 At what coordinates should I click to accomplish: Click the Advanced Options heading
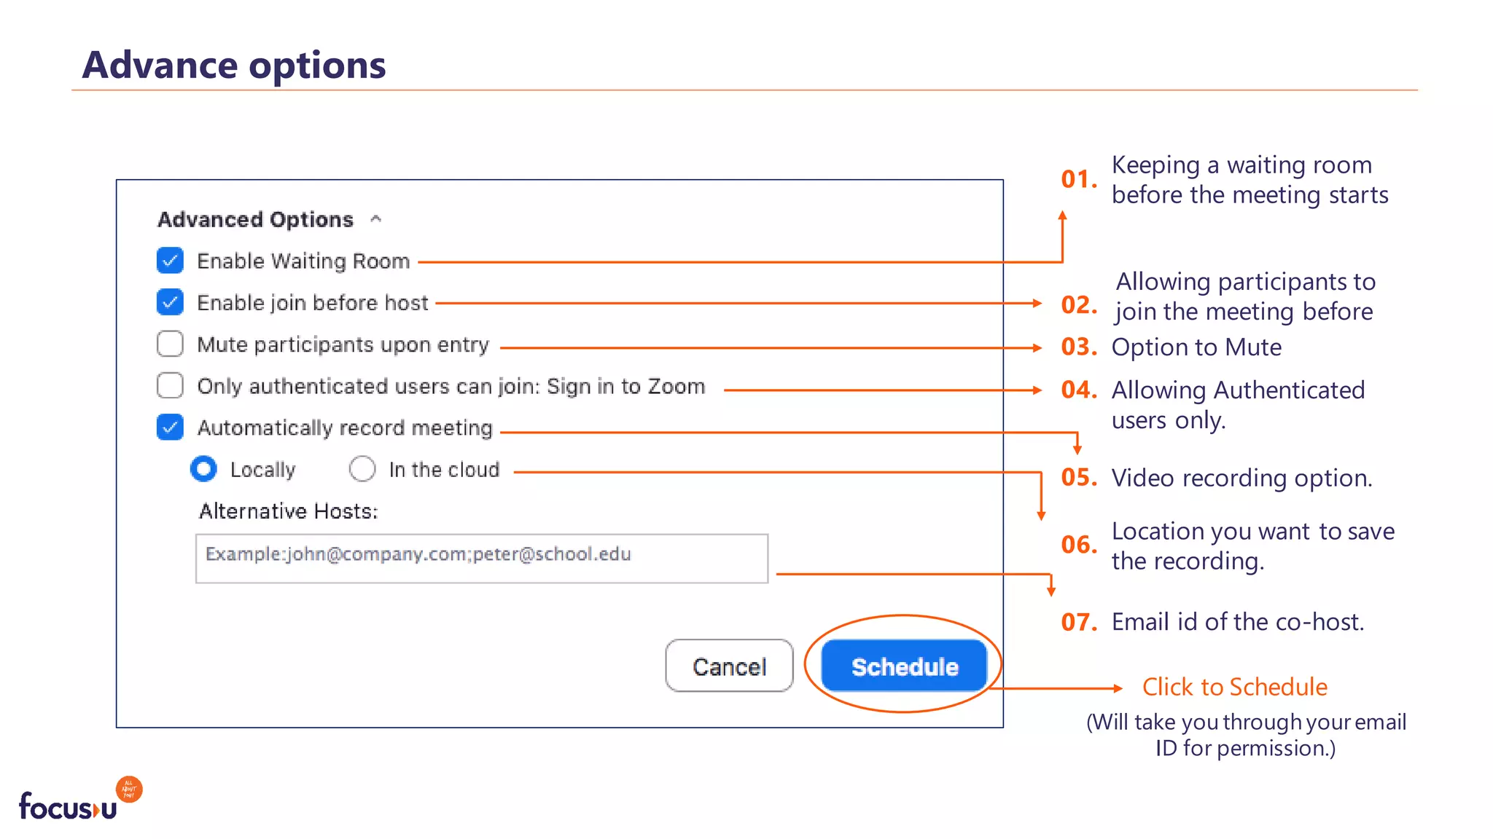[x=255, y=219]
